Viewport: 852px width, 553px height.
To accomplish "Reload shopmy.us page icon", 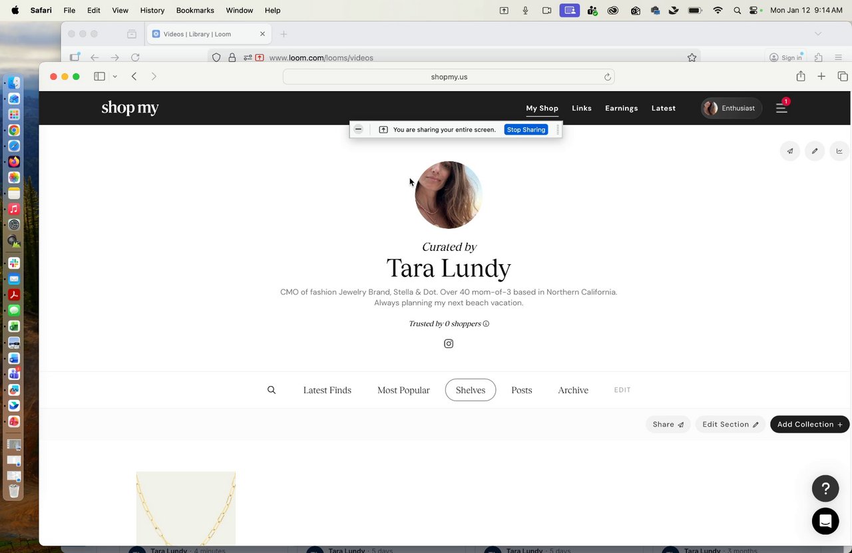I will point(607,77).
